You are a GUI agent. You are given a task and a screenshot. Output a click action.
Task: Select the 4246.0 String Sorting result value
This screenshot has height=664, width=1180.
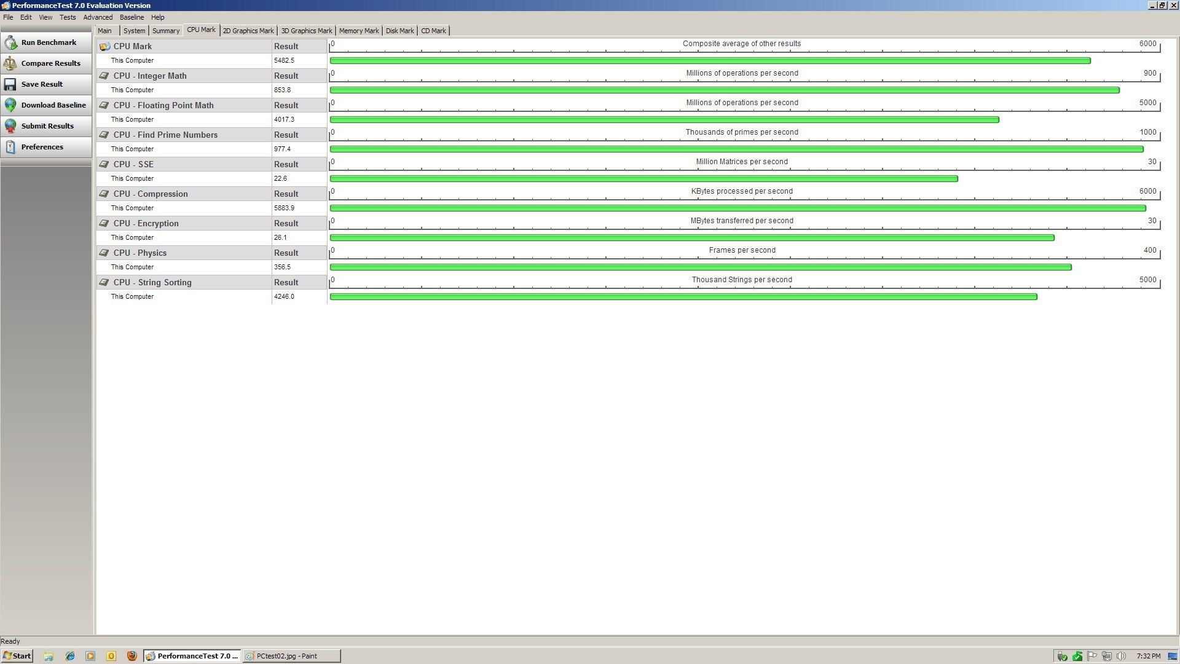coord(284,296)
